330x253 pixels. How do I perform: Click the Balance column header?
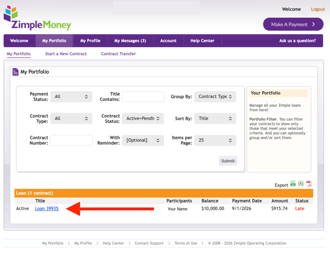click(x=210, y=201)
